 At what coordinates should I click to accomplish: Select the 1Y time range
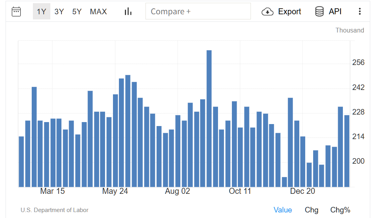(x=41, y=11)
